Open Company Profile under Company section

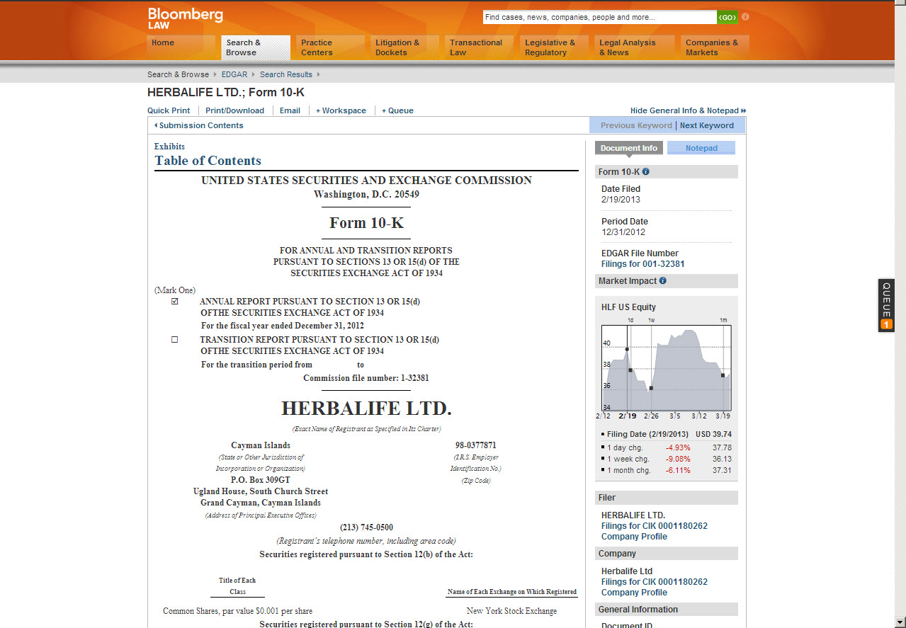click(634, 593)
